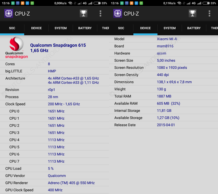Screen dimensions: 218x194
Task: Tap Revision value 'r0p1'
Action: 52,90
